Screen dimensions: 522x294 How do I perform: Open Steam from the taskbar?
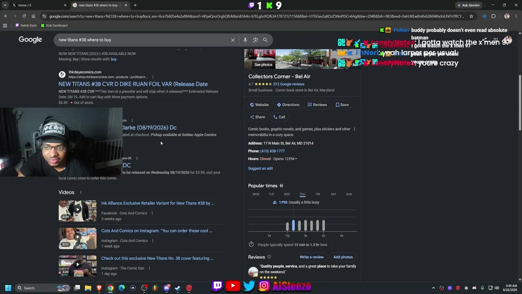(x=177, y=288)
